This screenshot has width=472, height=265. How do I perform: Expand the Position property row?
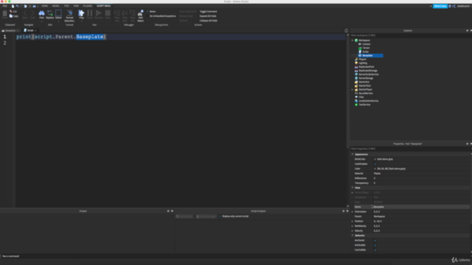coord(353,221)
